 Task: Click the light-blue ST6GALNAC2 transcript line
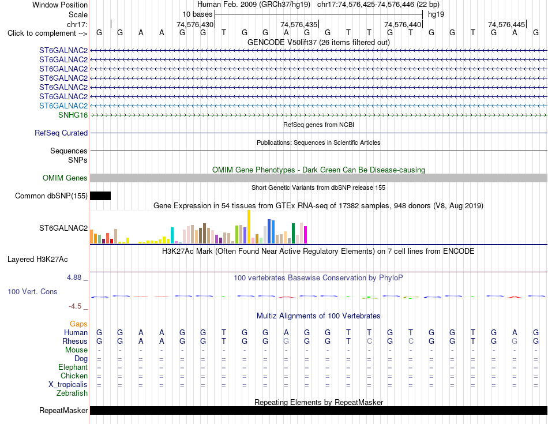pos(318,106)
